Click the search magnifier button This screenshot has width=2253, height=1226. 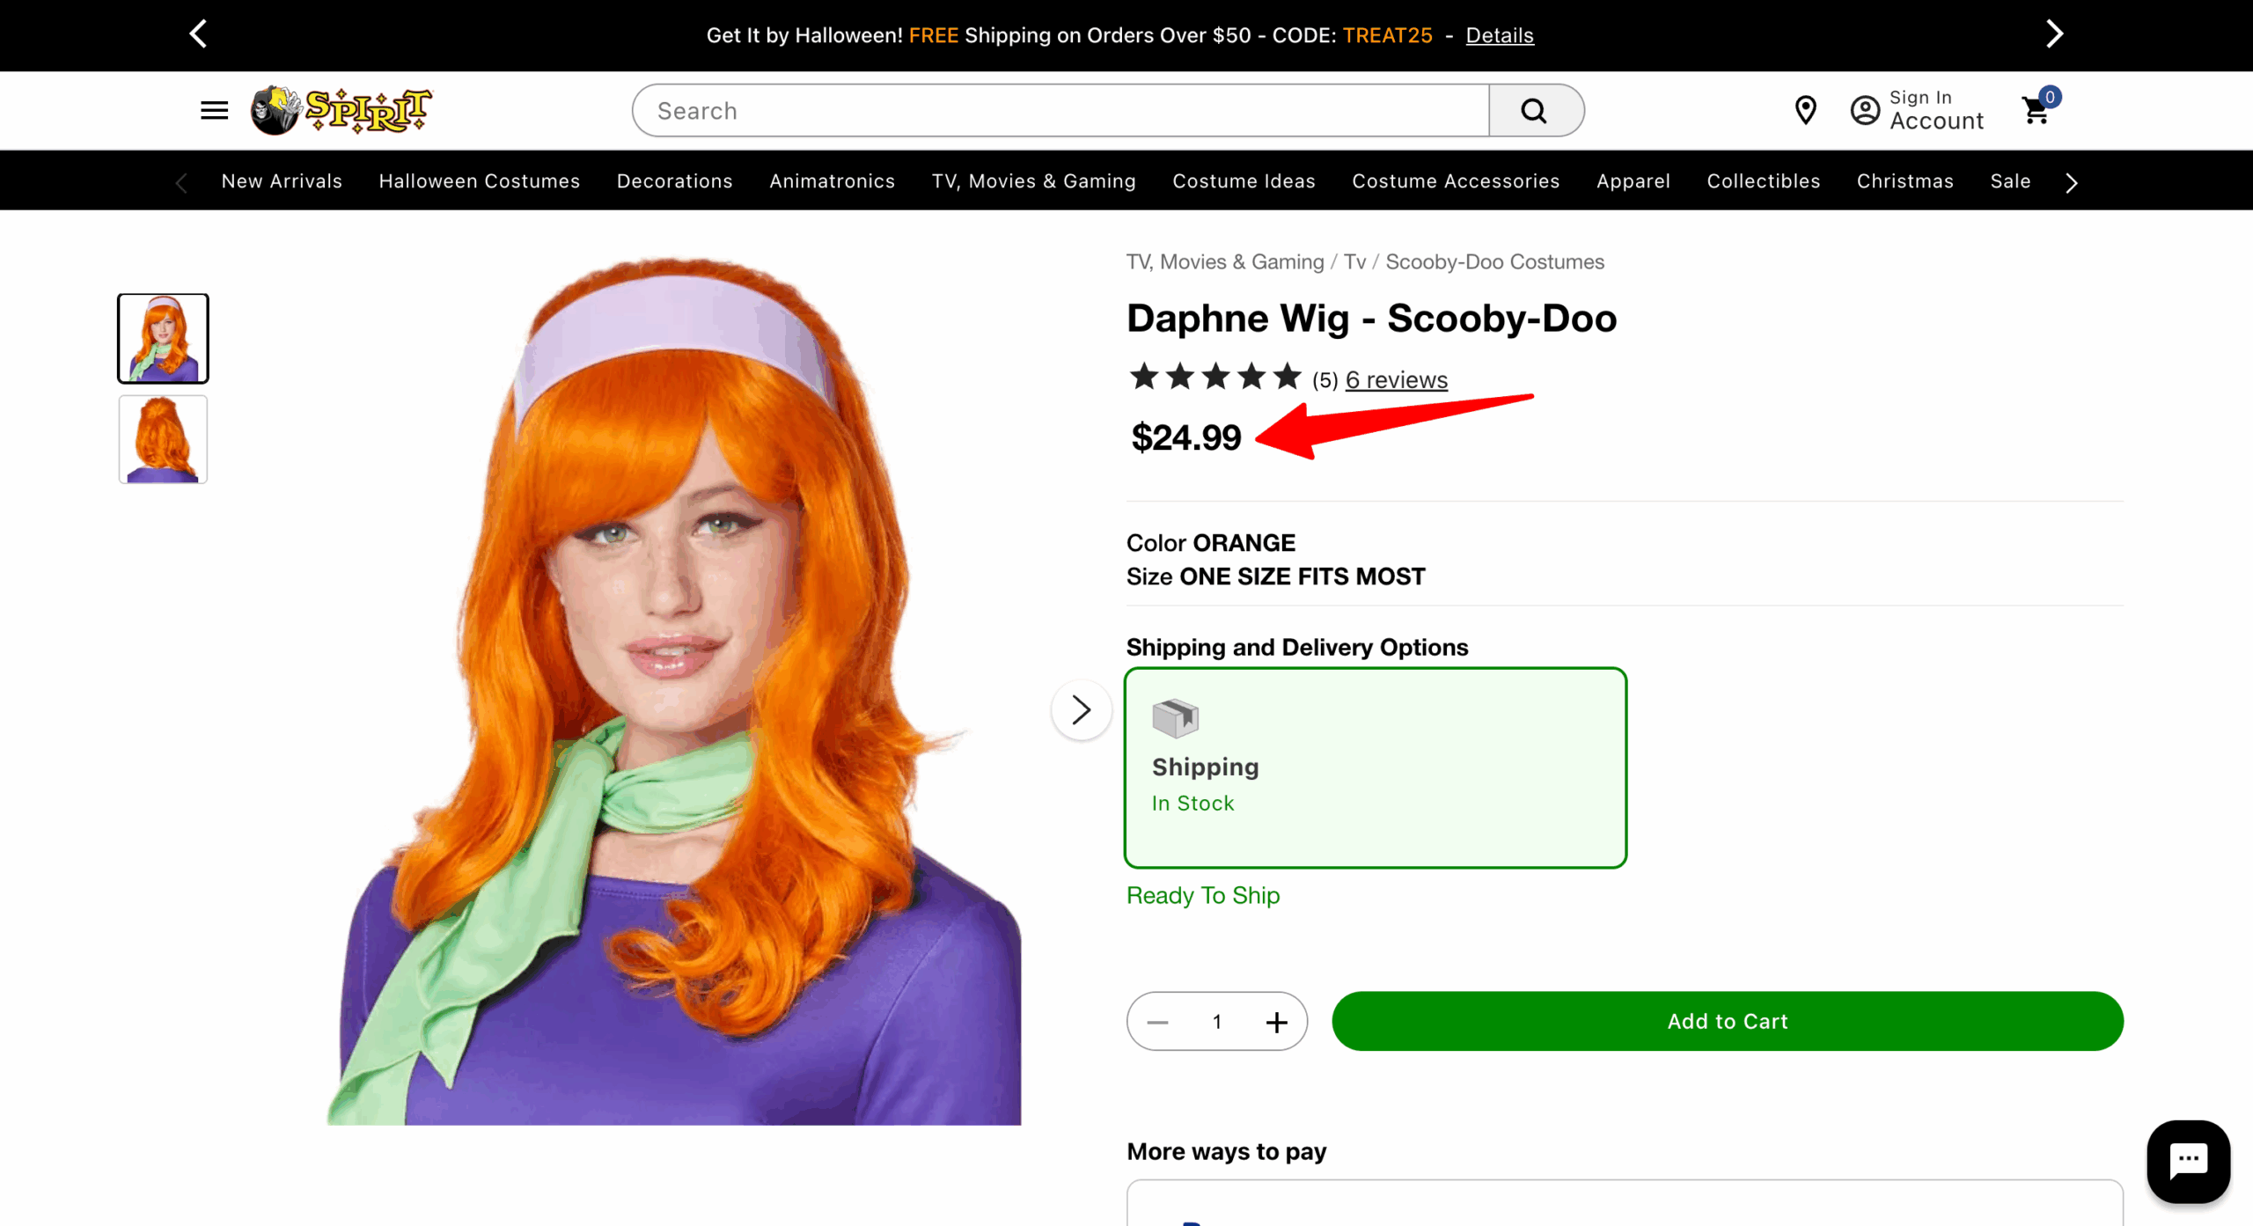pyautogui.click(x=1534, y=111)
